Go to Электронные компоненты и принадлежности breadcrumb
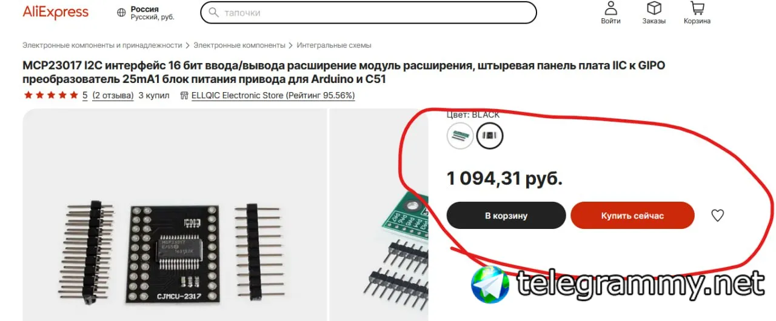The height and width of the screenshot is (321, 776). pos(102,45)
